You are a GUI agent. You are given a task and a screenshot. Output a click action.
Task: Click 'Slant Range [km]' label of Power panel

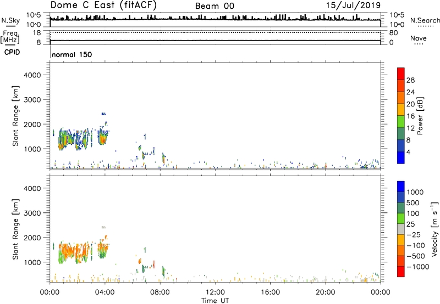[15, 116]
